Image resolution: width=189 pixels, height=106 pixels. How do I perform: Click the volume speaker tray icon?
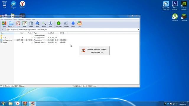point(177,104)
